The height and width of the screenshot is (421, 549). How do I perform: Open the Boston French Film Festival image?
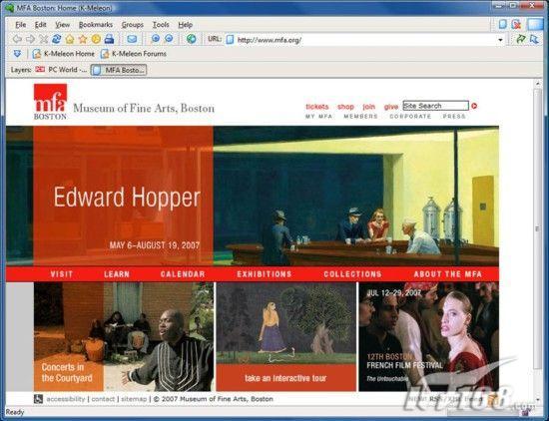click(x=429, y=336)
